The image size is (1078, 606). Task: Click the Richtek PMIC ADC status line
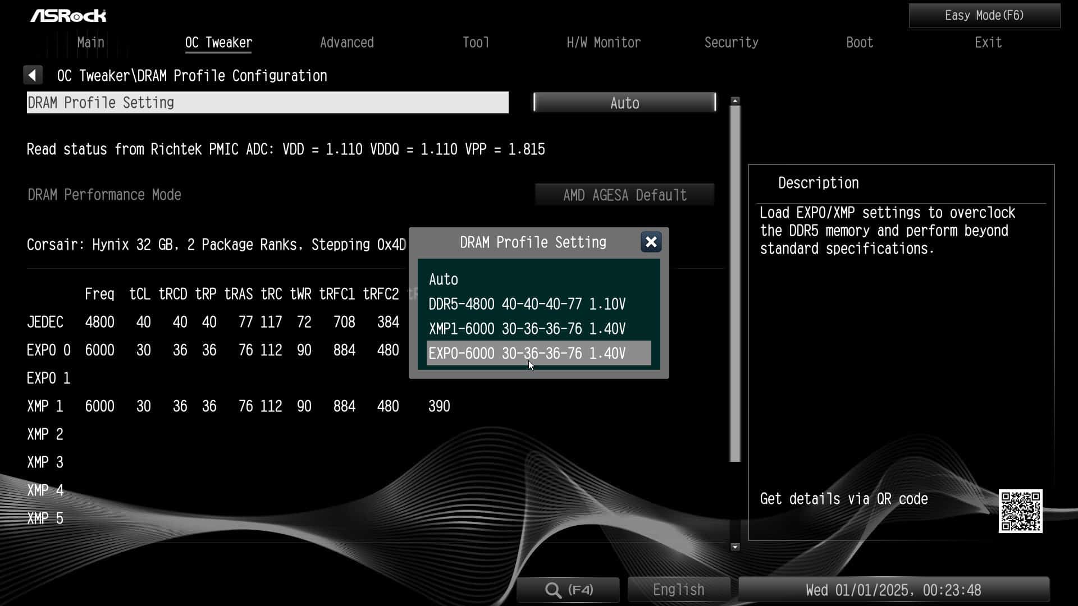point(286,149)
